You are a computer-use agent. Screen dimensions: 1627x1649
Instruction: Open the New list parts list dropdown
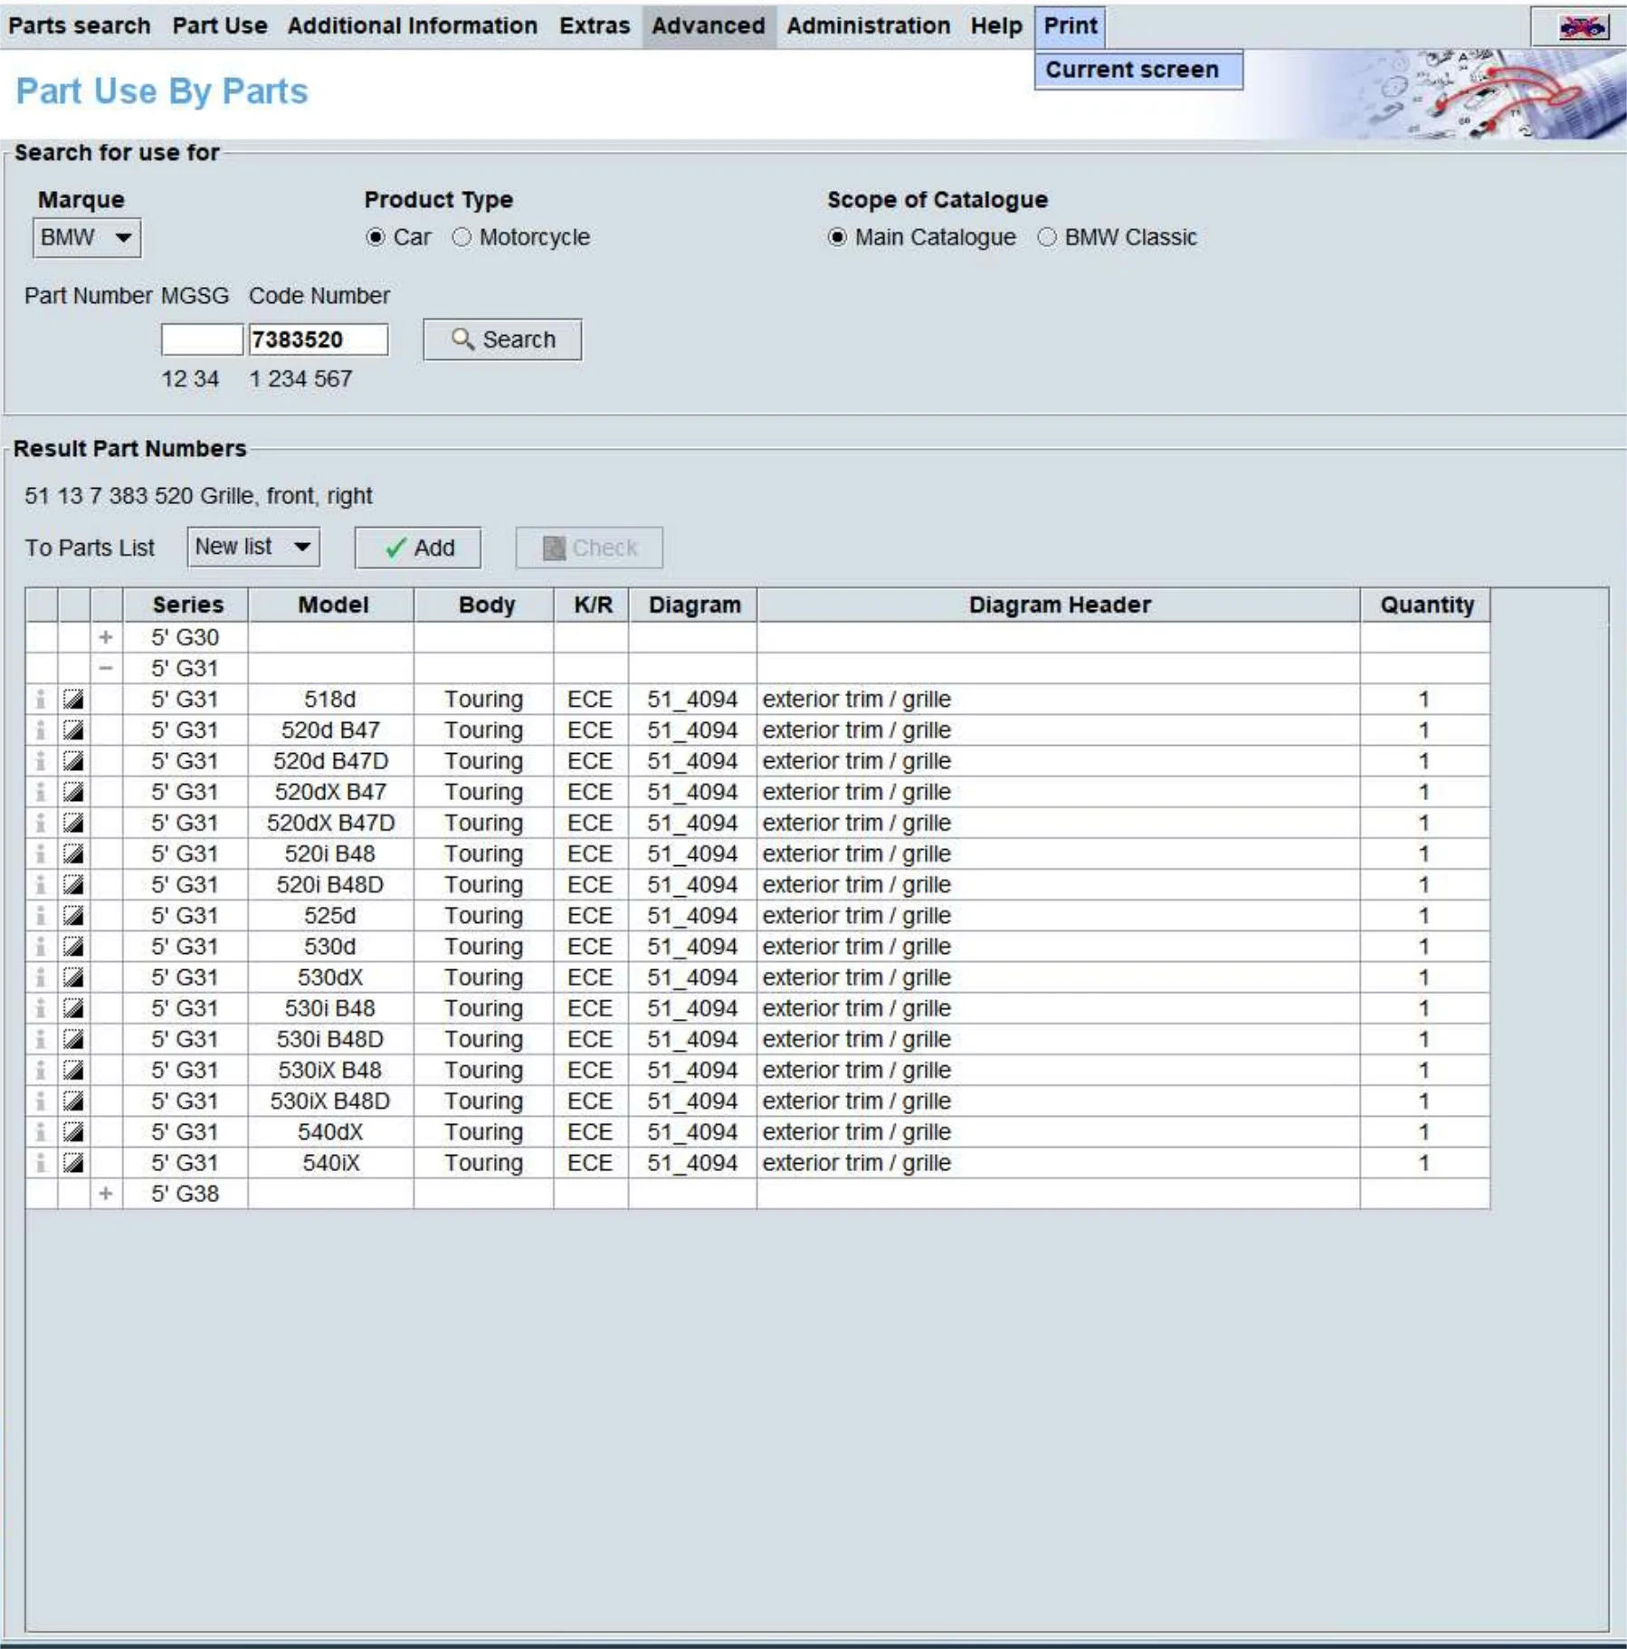[x=253, y=547]
